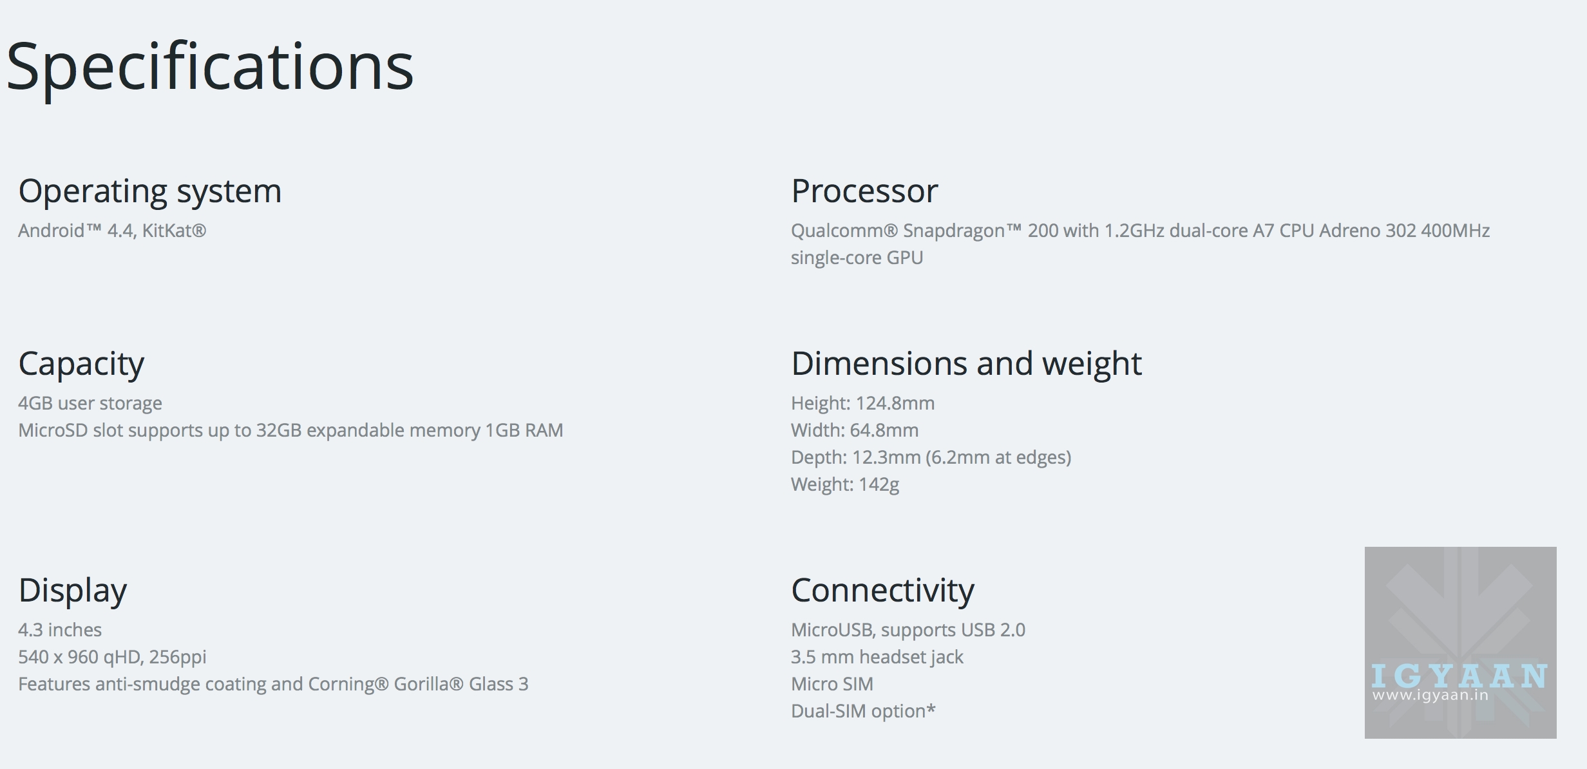This screenshot has width=1587, height=769.
Task: Click the Weight: 142g line
Action: coord(844,484)
